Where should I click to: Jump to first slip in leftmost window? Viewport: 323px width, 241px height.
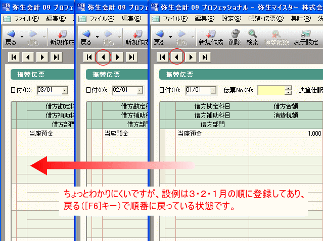click(15, 57)
